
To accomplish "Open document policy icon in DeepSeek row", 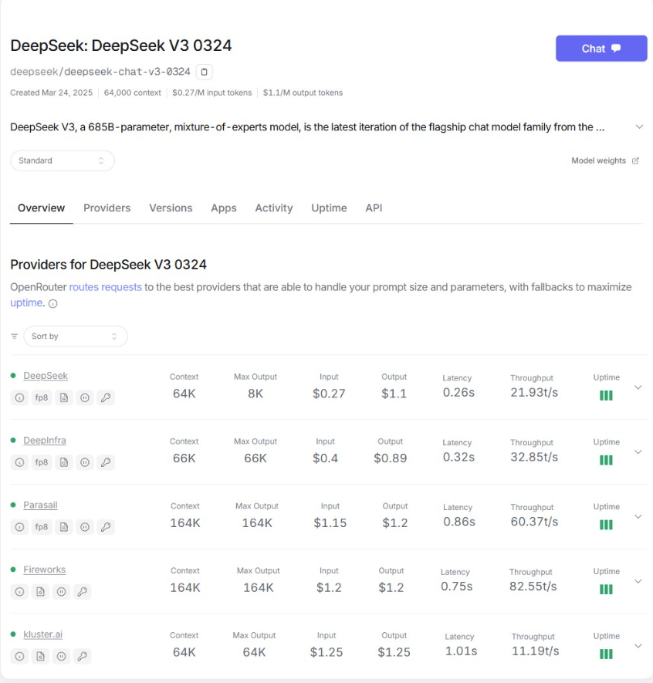I will pyautogui.click(x=64, y=397).
